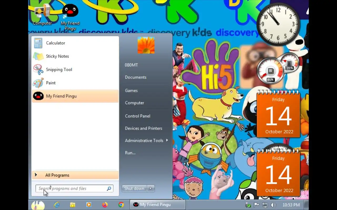This screenshot has height=210, width=337.
Task: Open Games from the Start menu
Action: [x=131, y=91]
